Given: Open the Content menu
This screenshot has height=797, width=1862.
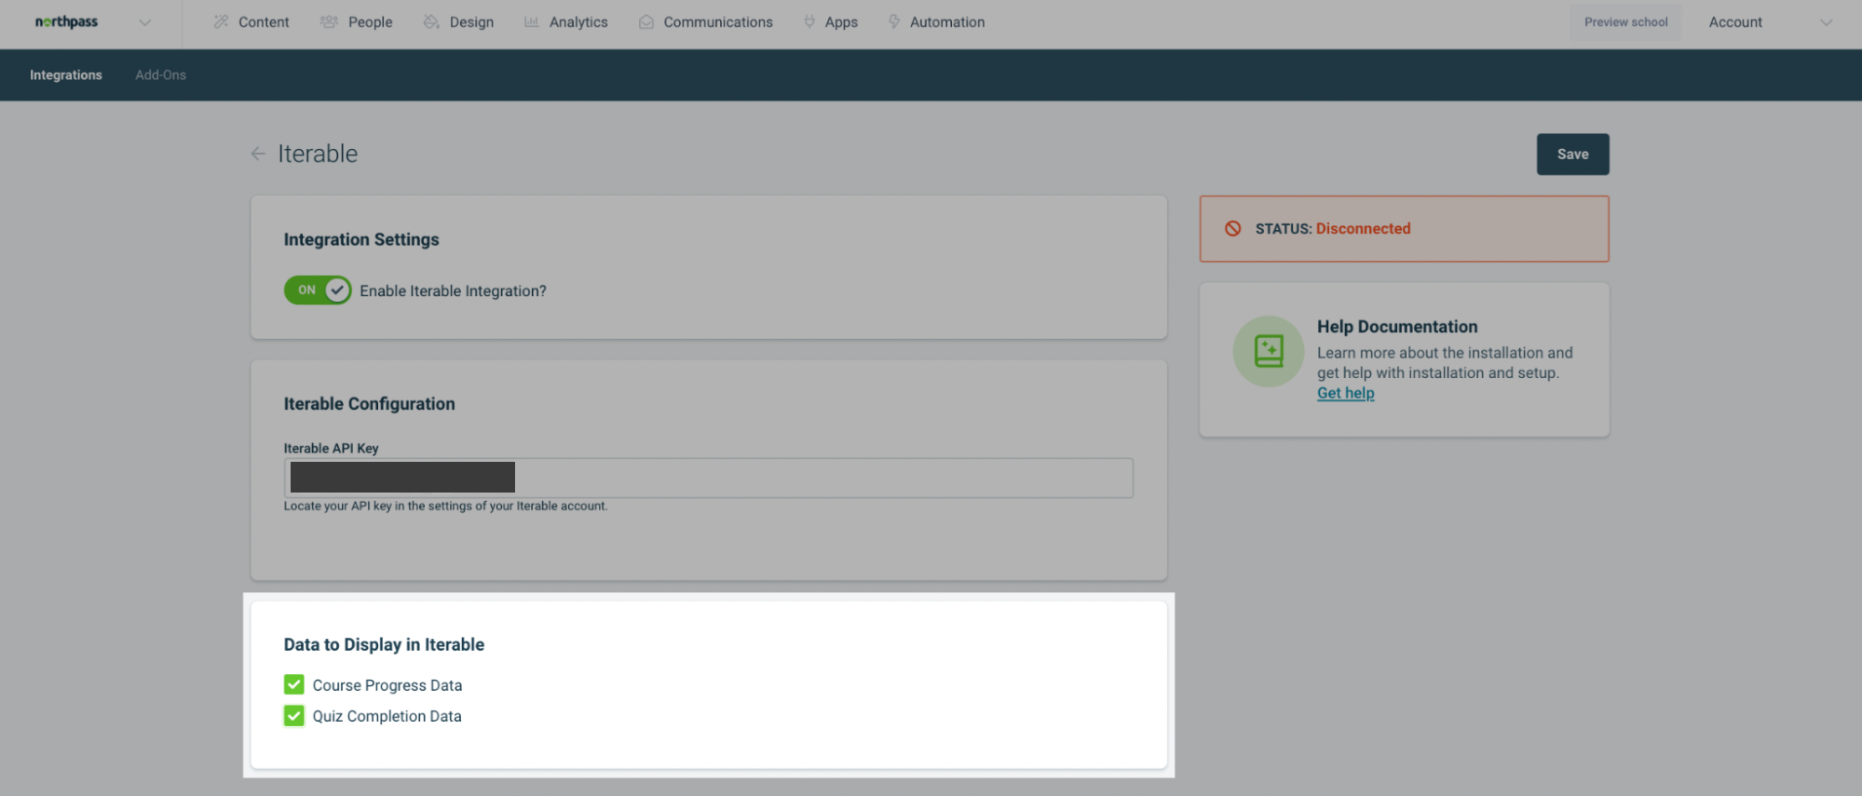Looking at the screenshot, I should [x=264, y=22].
